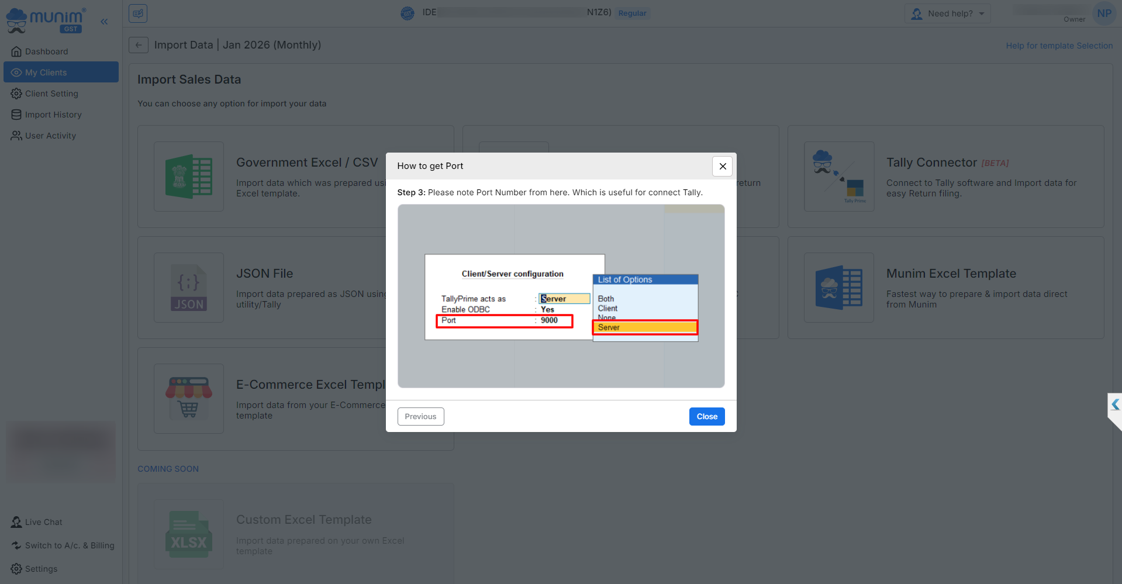Close the How to get Port dialog with X
The image size is (1122, 584).
click(x=723, y=166)
